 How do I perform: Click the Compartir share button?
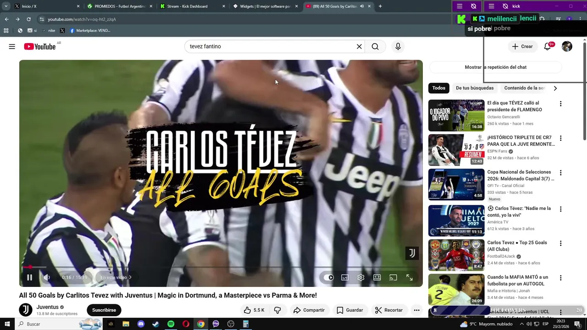tap(309, 310)
